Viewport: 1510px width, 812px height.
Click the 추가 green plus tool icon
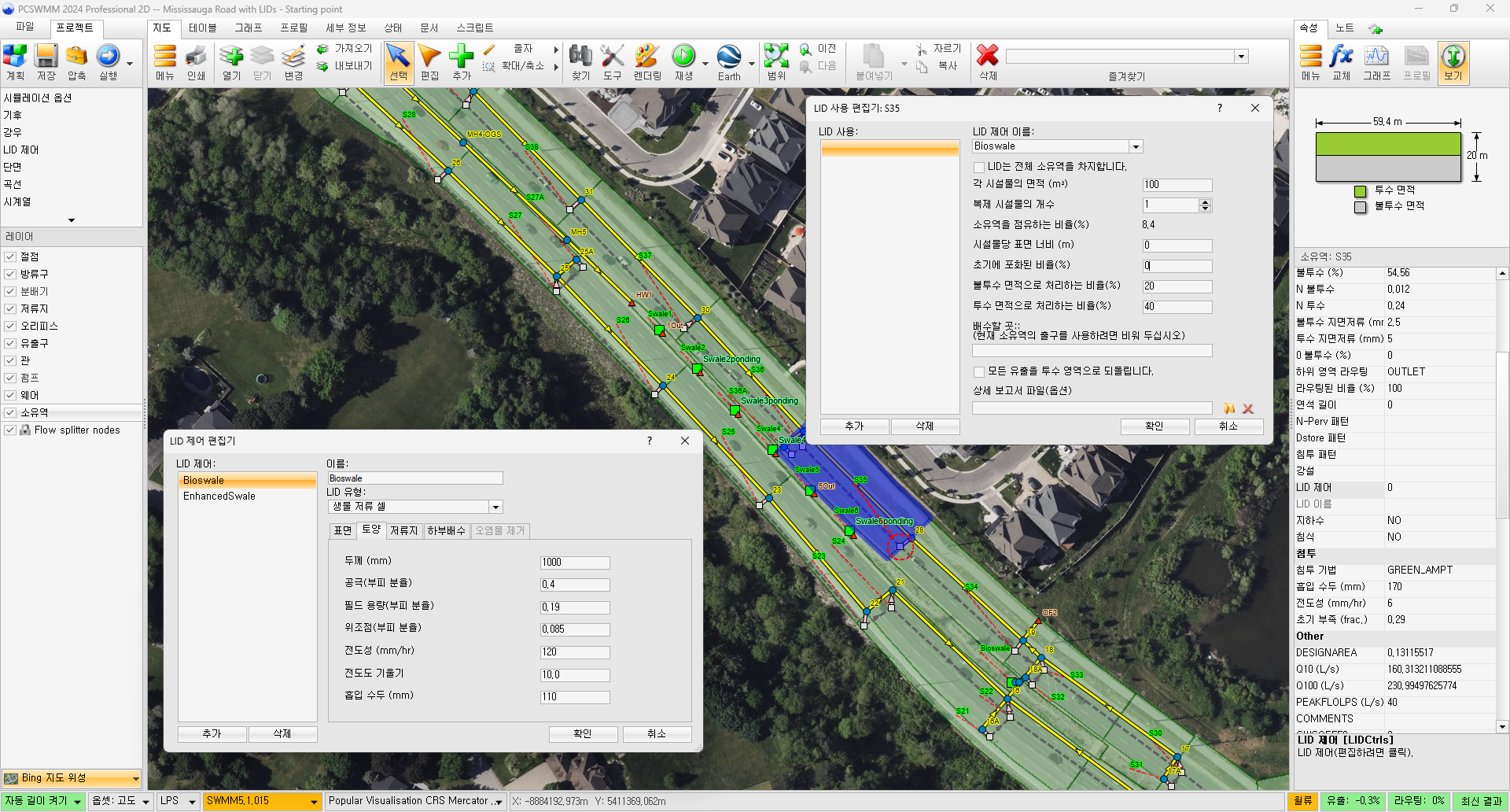[x=461, y=57]
